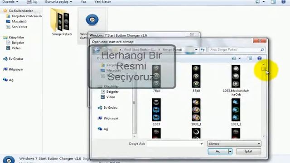Select Kitaplıklar in Explorer sidebar
The width and height of the screenshot is (290, 163).
(14, 37)
